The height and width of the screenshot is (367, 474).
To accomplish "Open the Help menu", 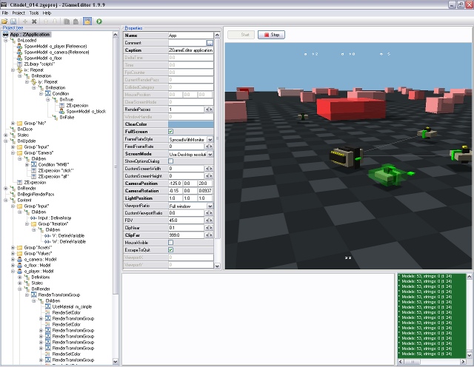I will click(x=47, y=13).
